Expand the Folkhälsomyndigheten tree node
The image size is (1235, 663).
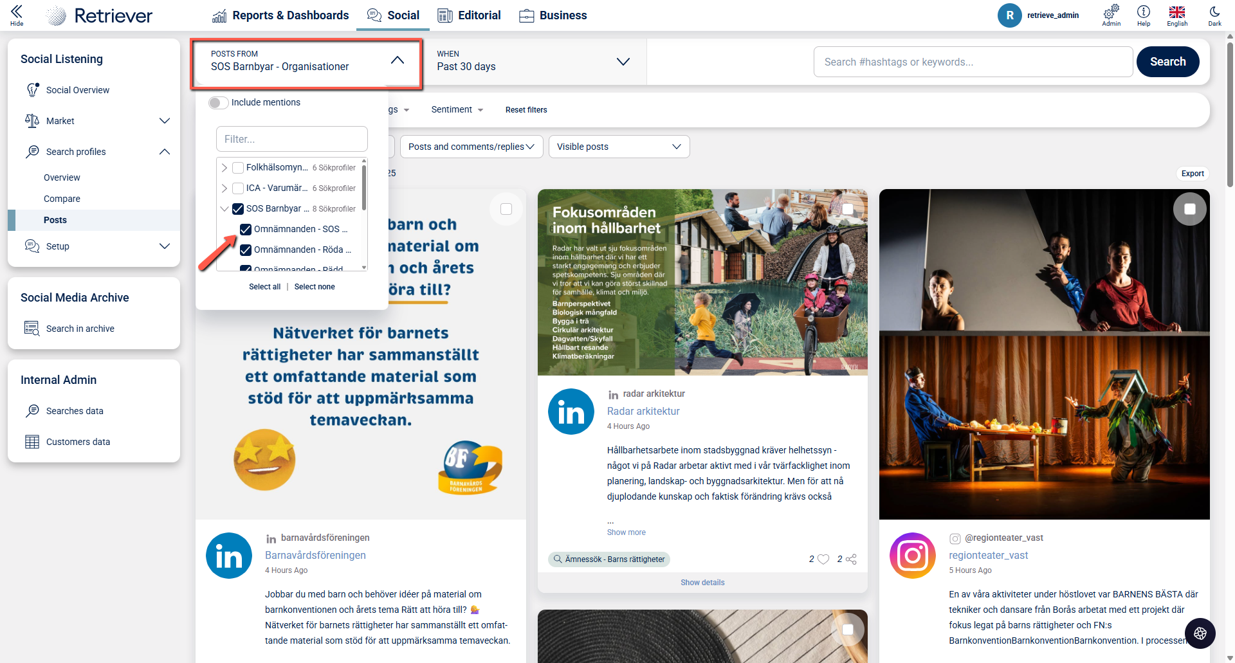pos(224,168)
